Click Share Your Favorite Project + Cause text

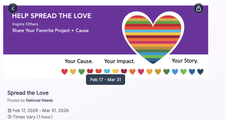tap(50, 31)
